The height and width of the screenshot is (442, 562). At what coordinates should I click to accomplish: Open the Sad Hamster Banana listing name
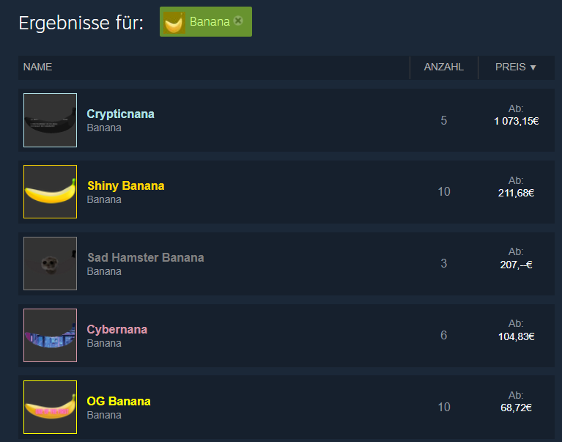pos(146,257)
